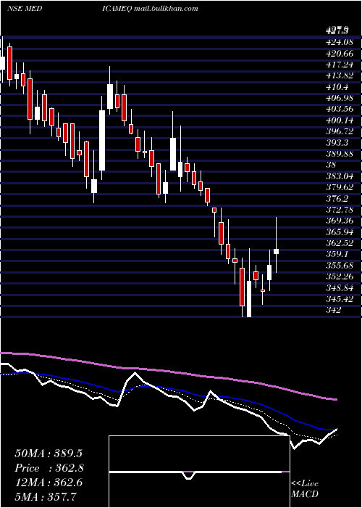Click the 5MA : 357.7 readout
This screenshot has width=362, height=508.
(45, 497)
